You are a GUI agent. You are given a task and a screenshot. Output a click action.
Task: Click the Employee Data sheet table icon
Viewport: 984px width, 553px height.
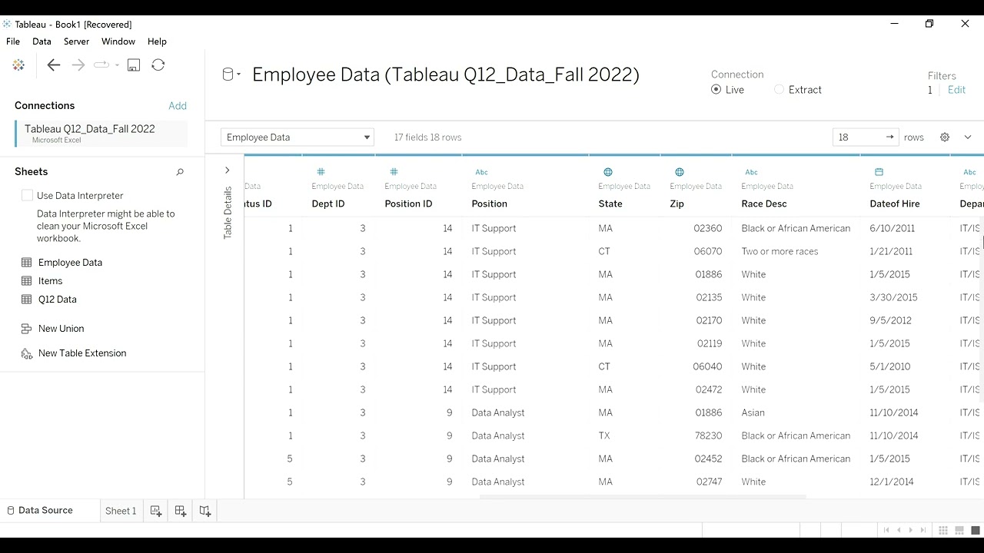(x=27, y=263)
